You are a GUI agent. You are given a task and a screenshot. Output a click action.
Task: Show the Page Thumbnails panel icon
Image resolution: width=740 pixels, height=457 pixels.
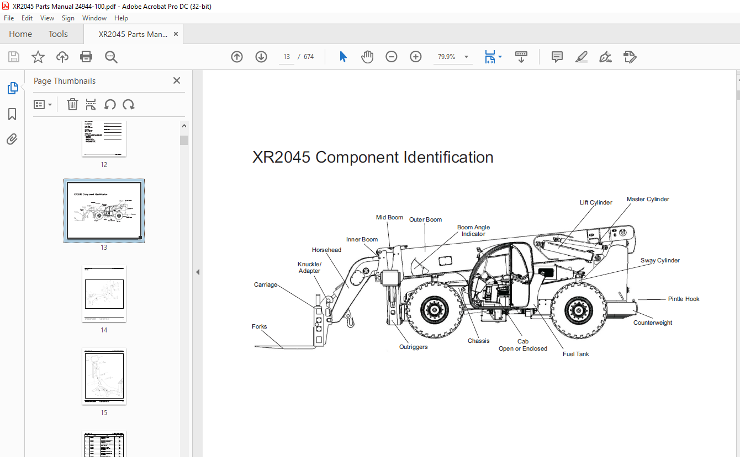[x=12, y=88]
